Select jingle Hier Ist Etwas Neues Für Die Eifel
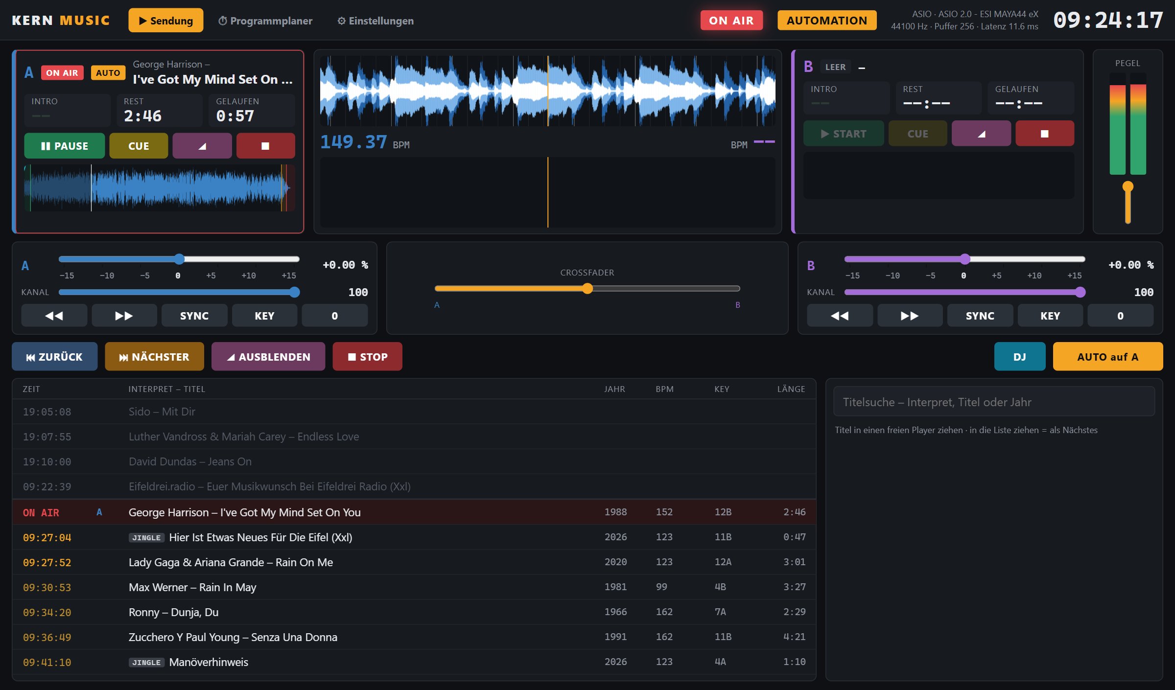Screen dimensions: 1175x690 [x=414, y=537]
